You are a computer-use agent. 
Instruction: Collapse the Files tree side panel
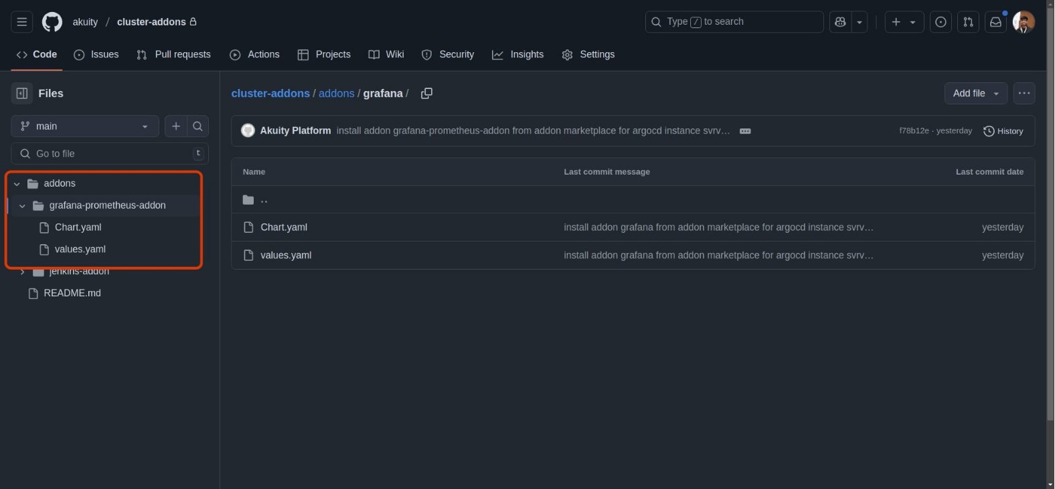(x=22, y=93)
